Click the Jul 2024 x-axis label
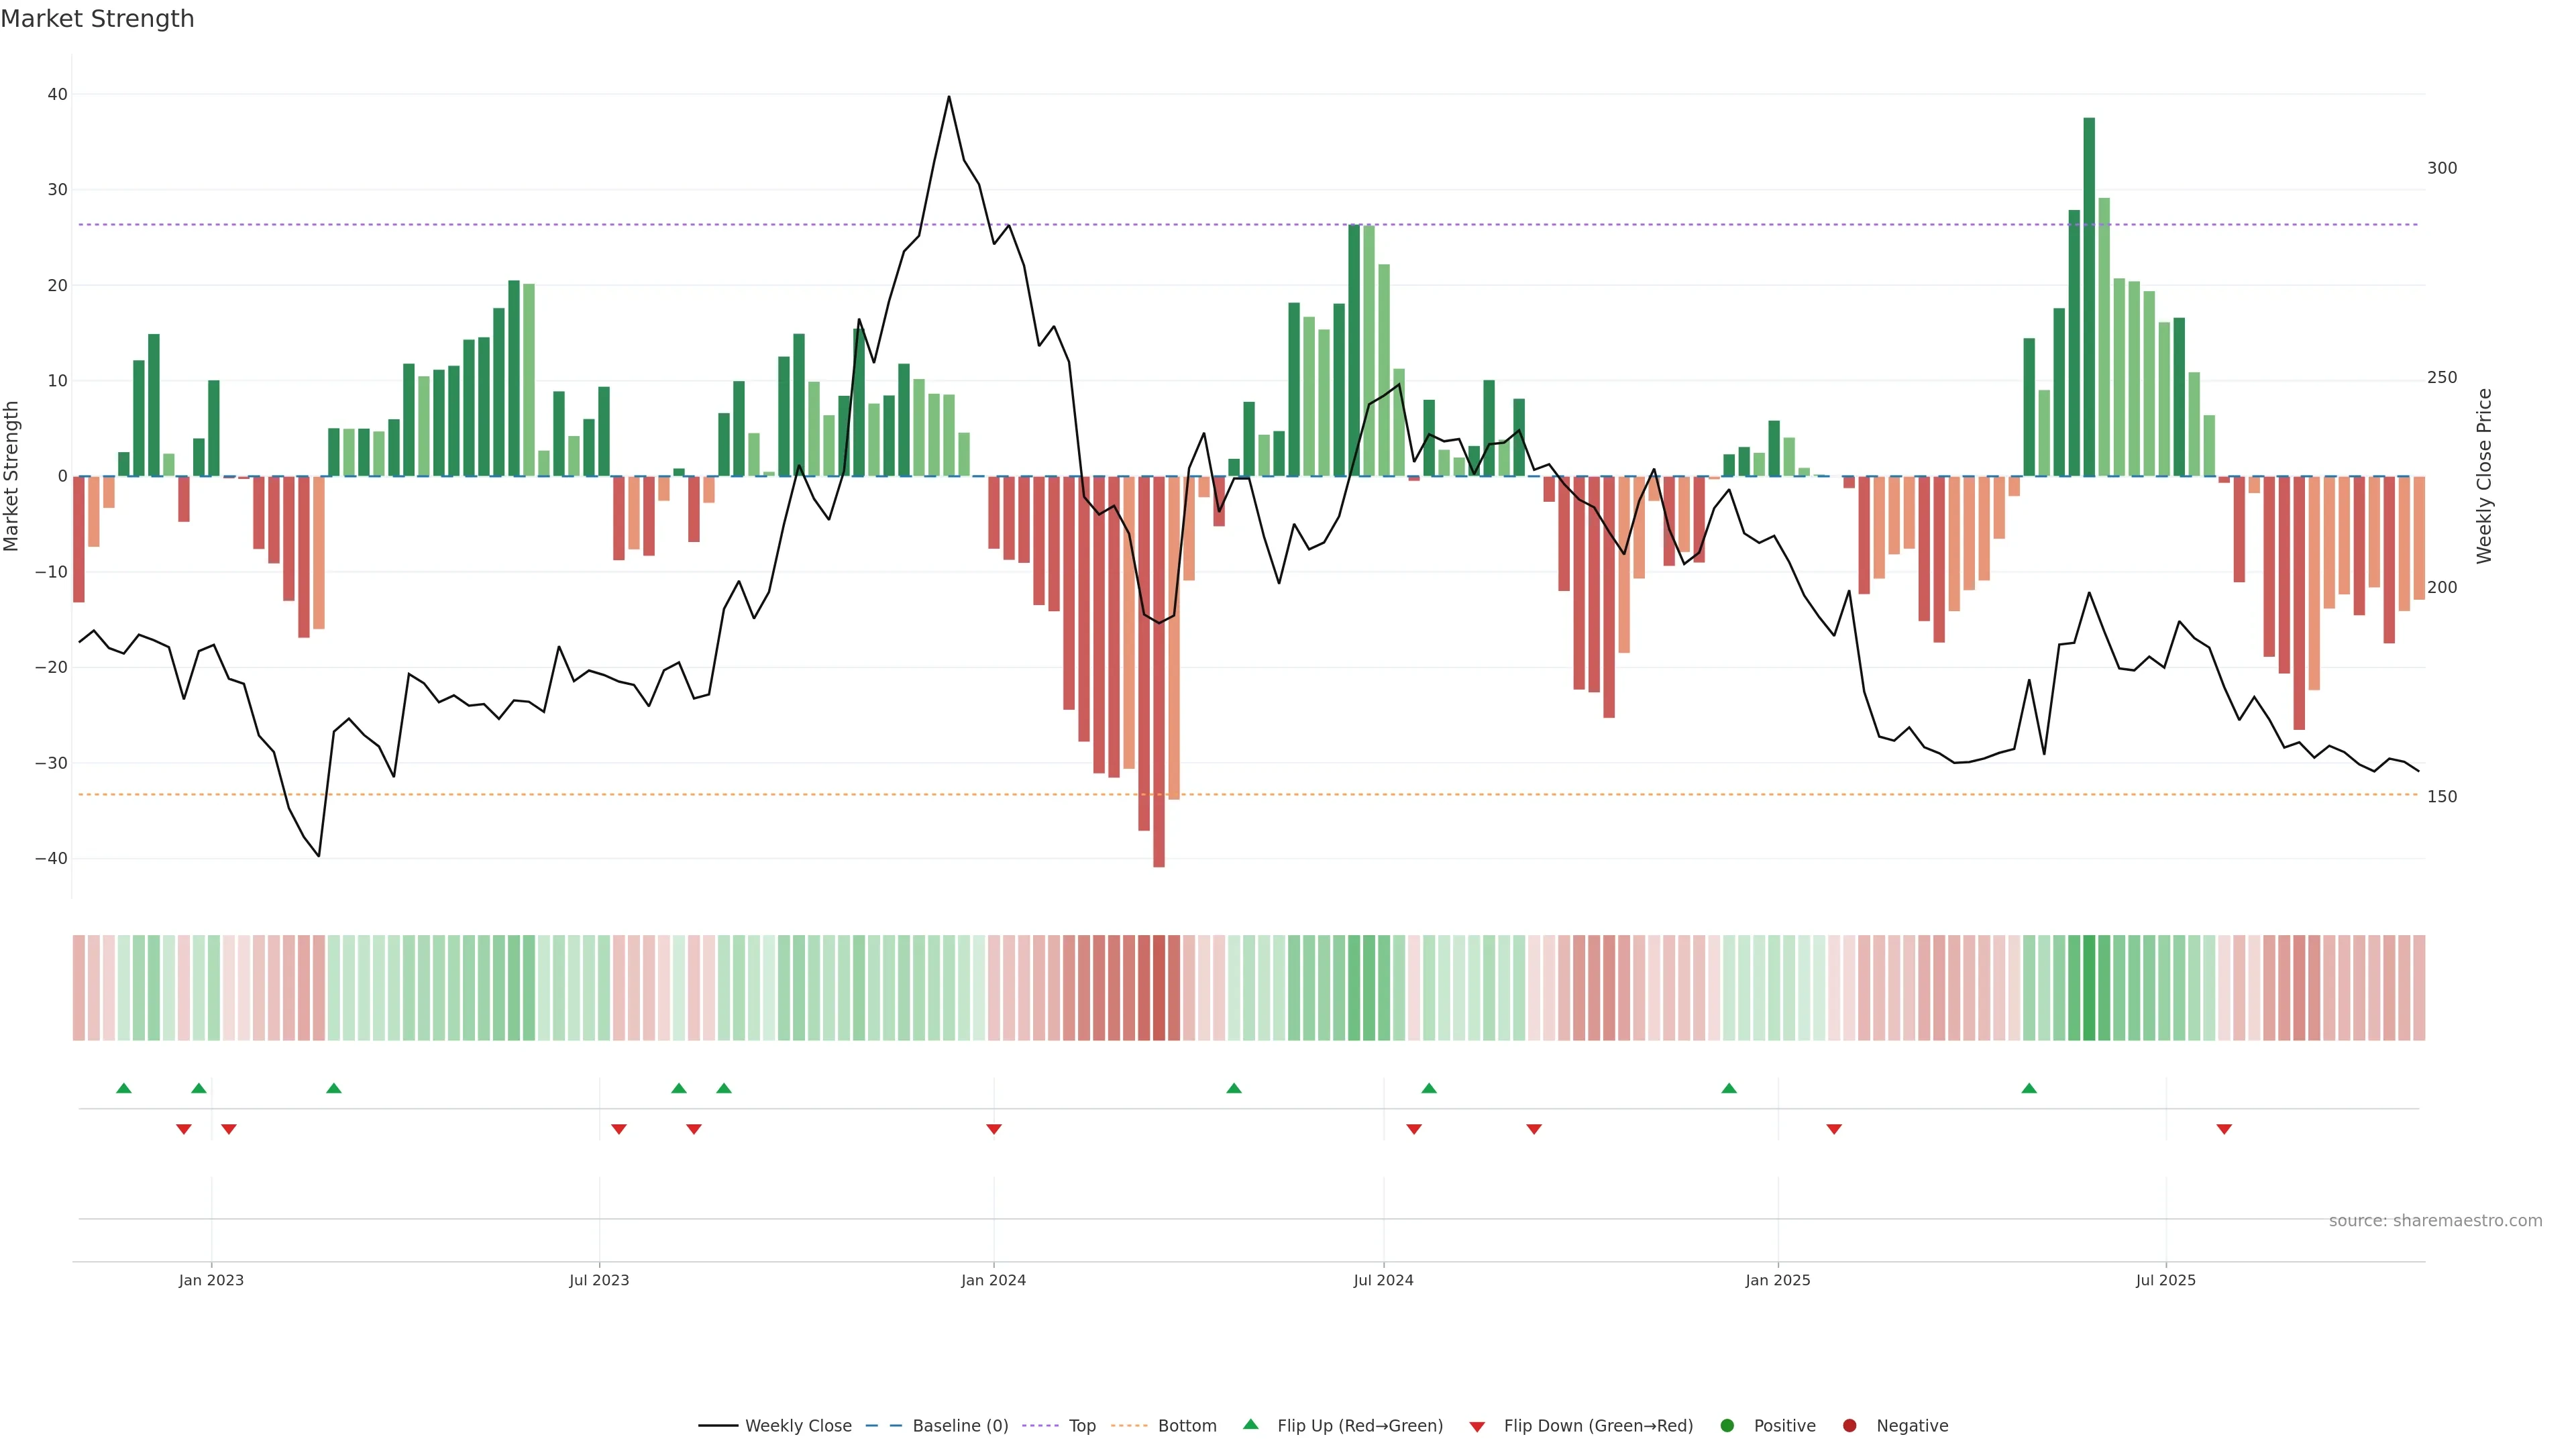2576x1449 pixels. (x=1383, y=1280)
